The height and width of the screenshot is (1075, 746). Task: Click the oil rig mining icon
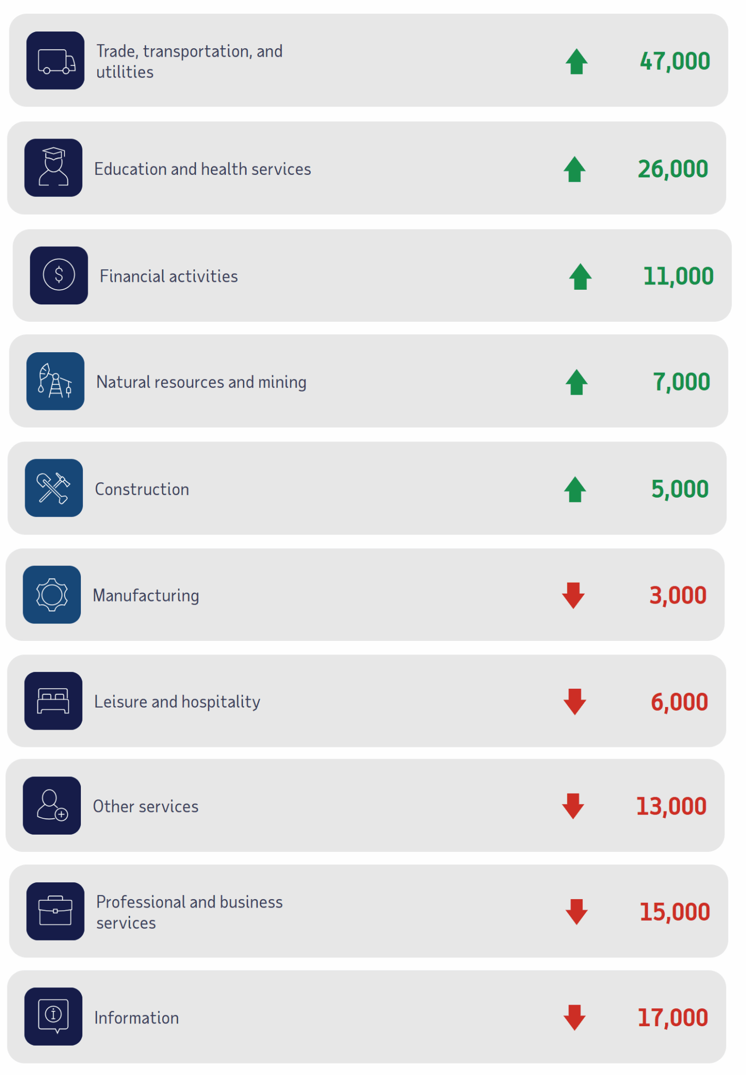pos(56,382)
